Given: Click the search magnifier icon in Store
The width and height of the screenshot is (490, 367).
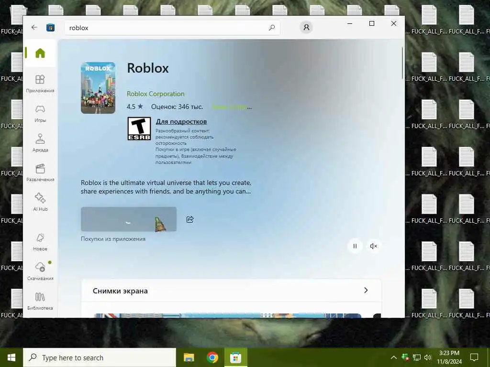Looking at the screenshot, I should [x=272, y=28].
